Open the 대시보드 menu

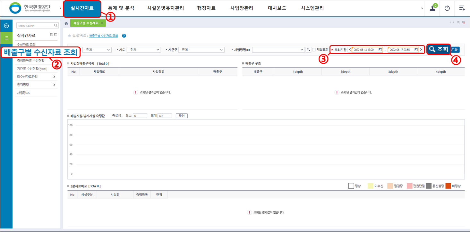pos(277,8)
